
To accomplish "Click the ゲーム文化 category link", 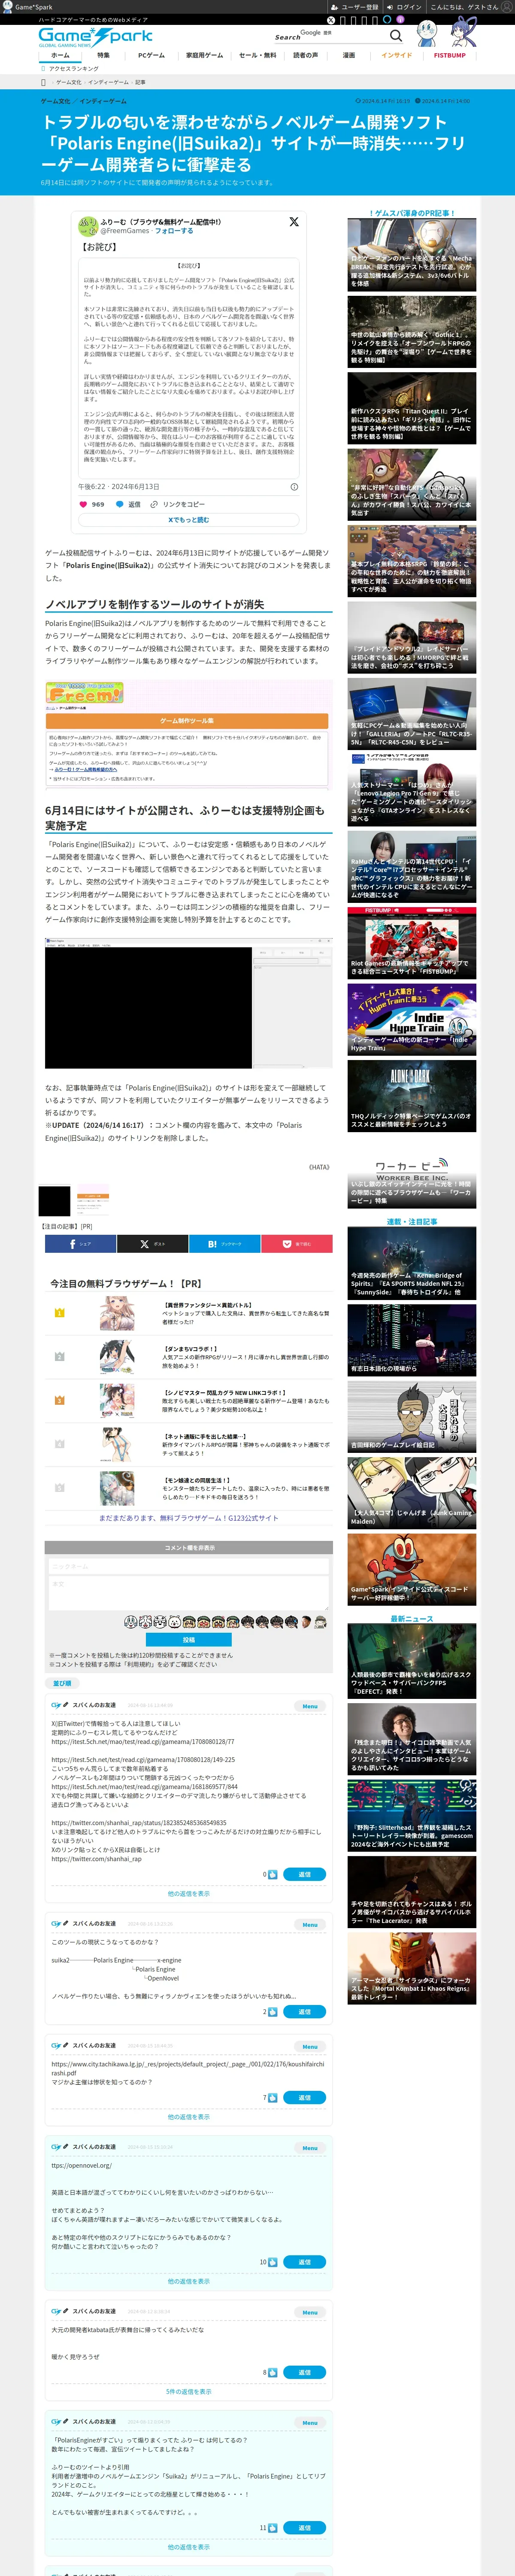I will click(56, 101).
